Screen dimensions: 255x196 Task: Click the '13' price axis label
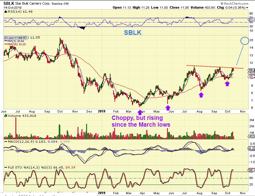(251, 55)
